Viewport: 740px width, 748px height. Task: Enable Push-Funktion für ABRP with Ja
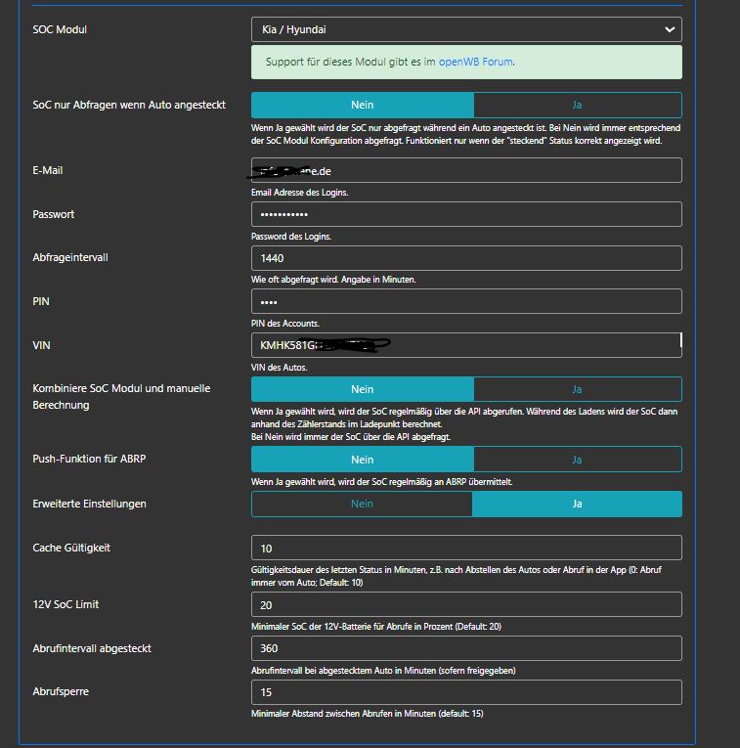coord(577,460)
